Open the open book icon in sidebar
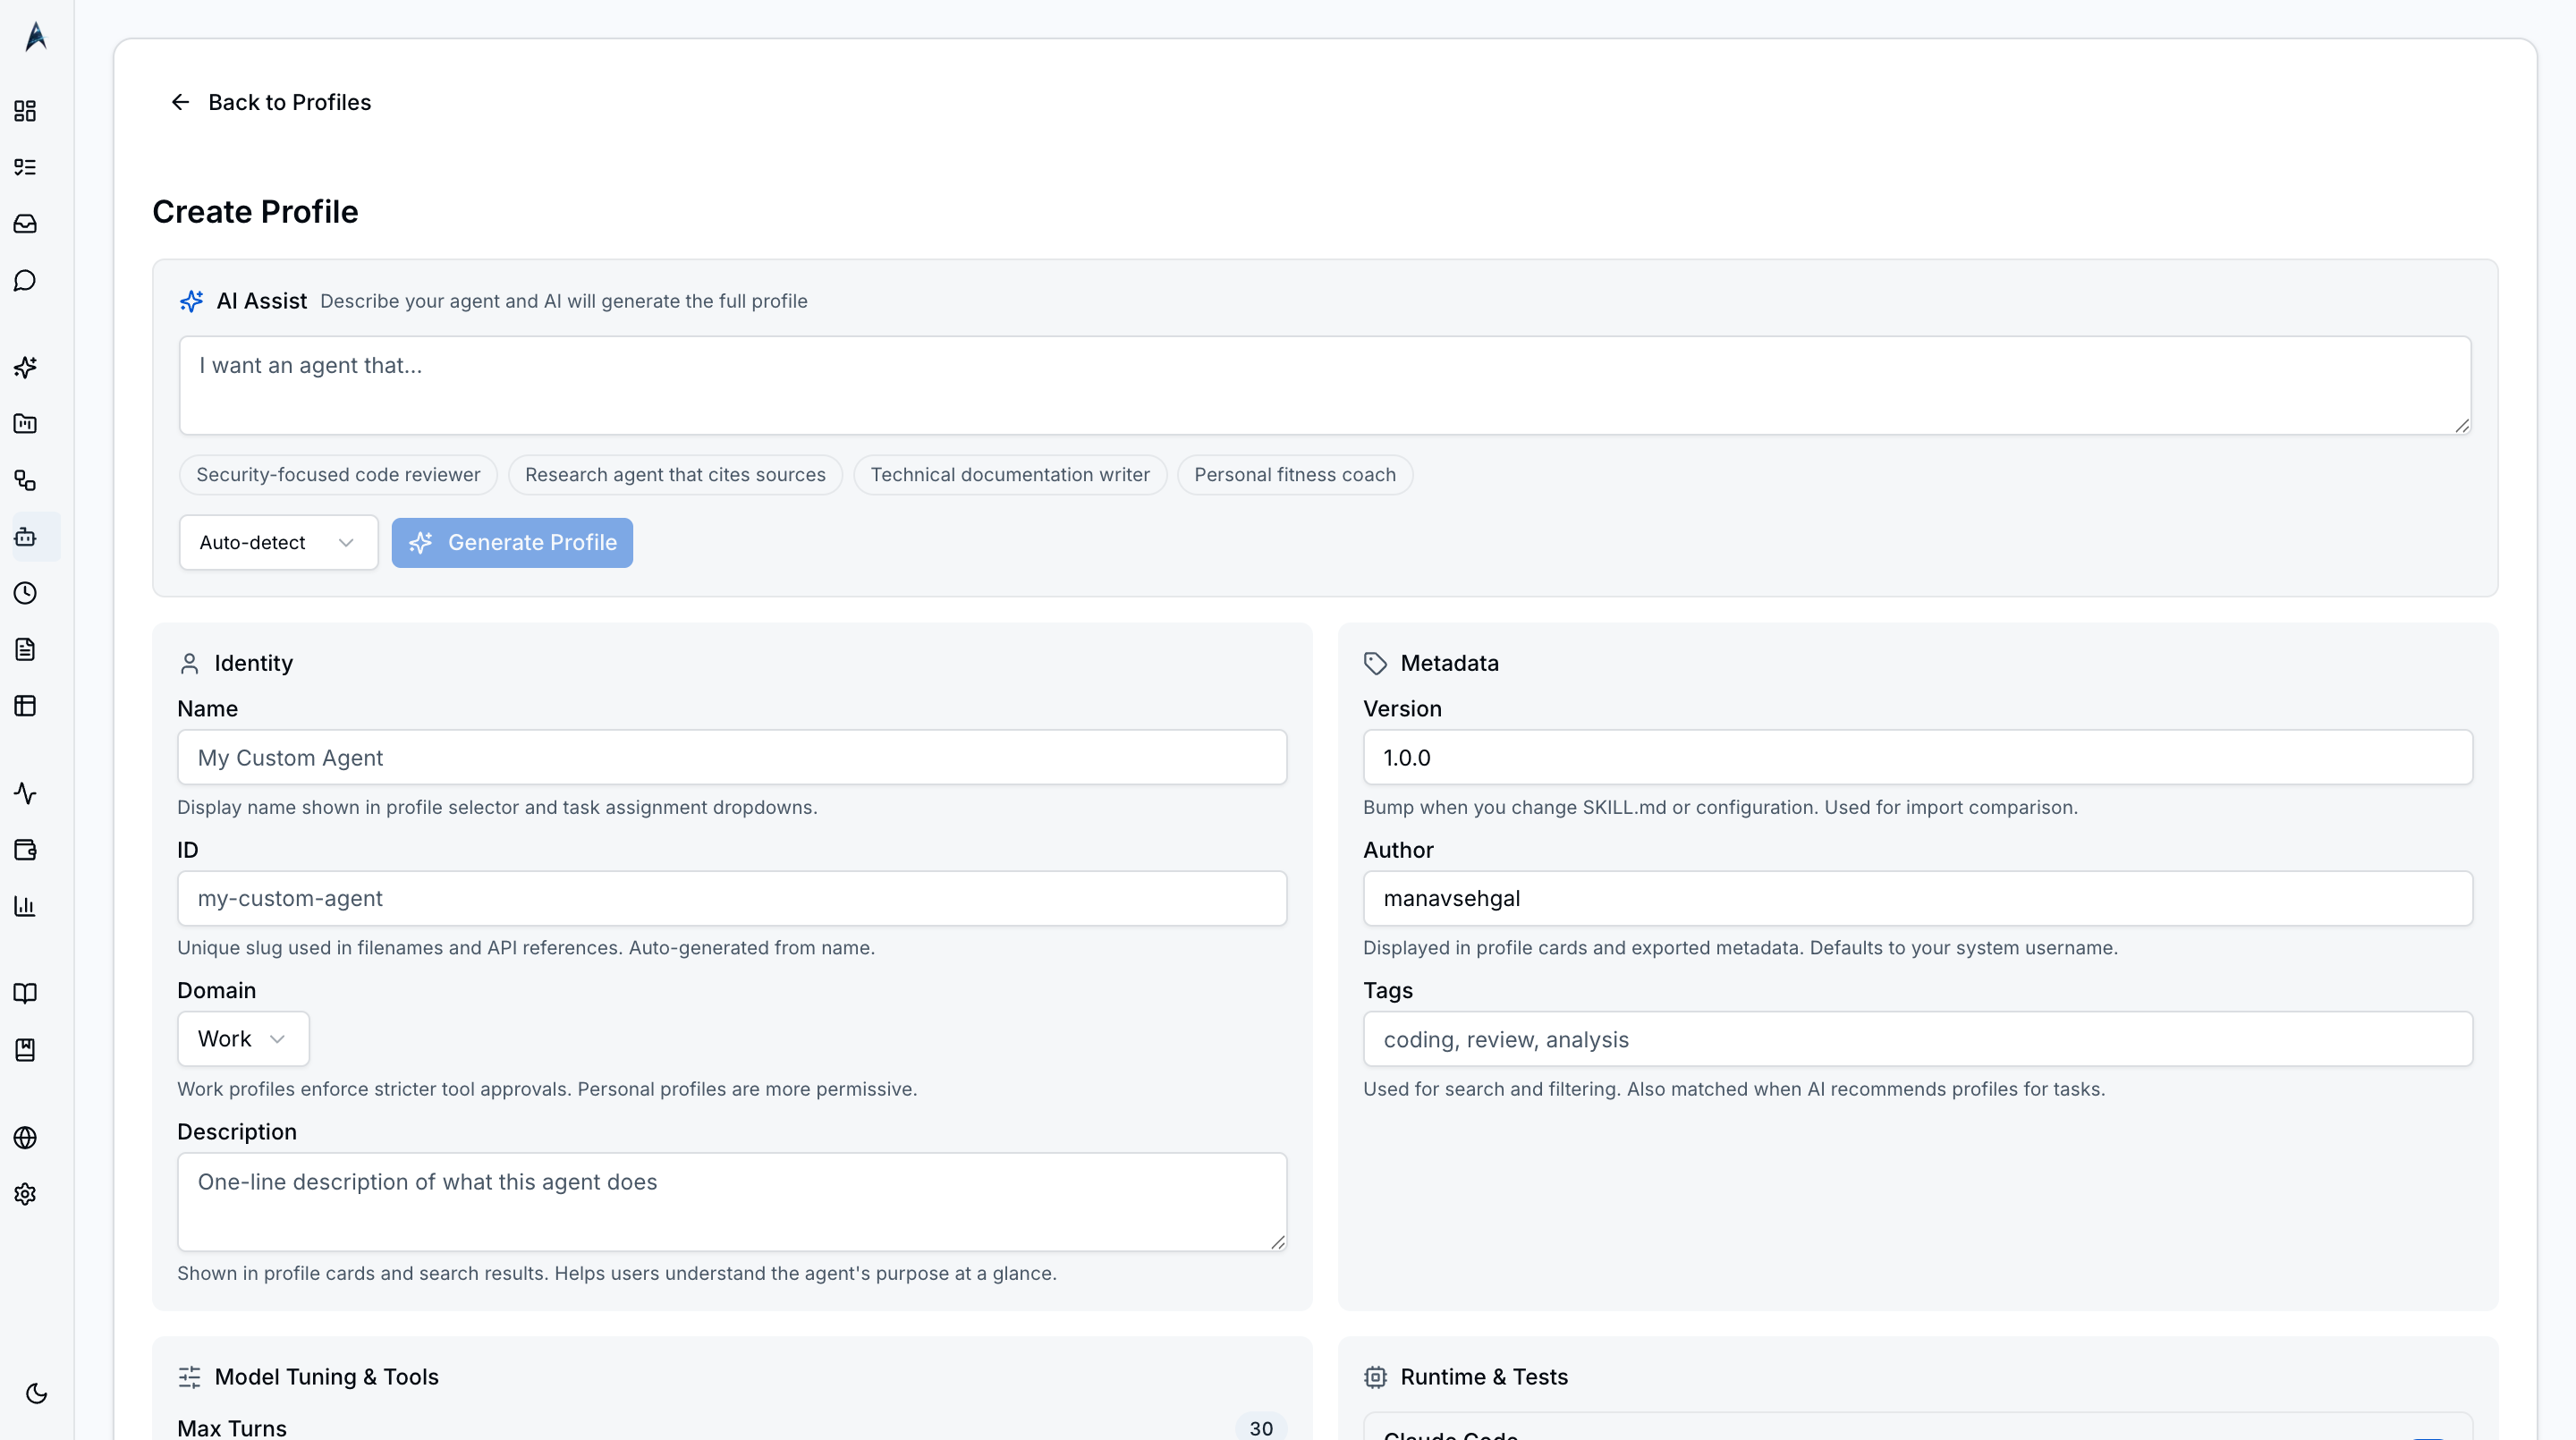This screenshot has width=2576, height=1440. click(25, 993)
